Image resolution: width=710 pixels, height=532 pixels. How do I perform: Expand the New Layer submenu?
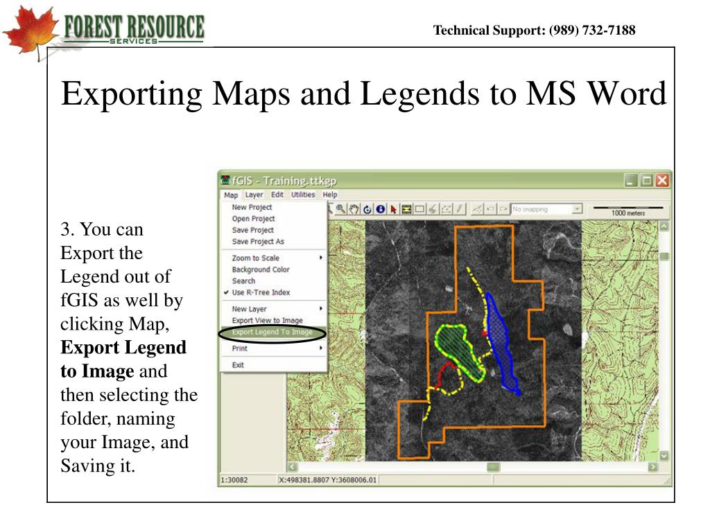point(273,309)
